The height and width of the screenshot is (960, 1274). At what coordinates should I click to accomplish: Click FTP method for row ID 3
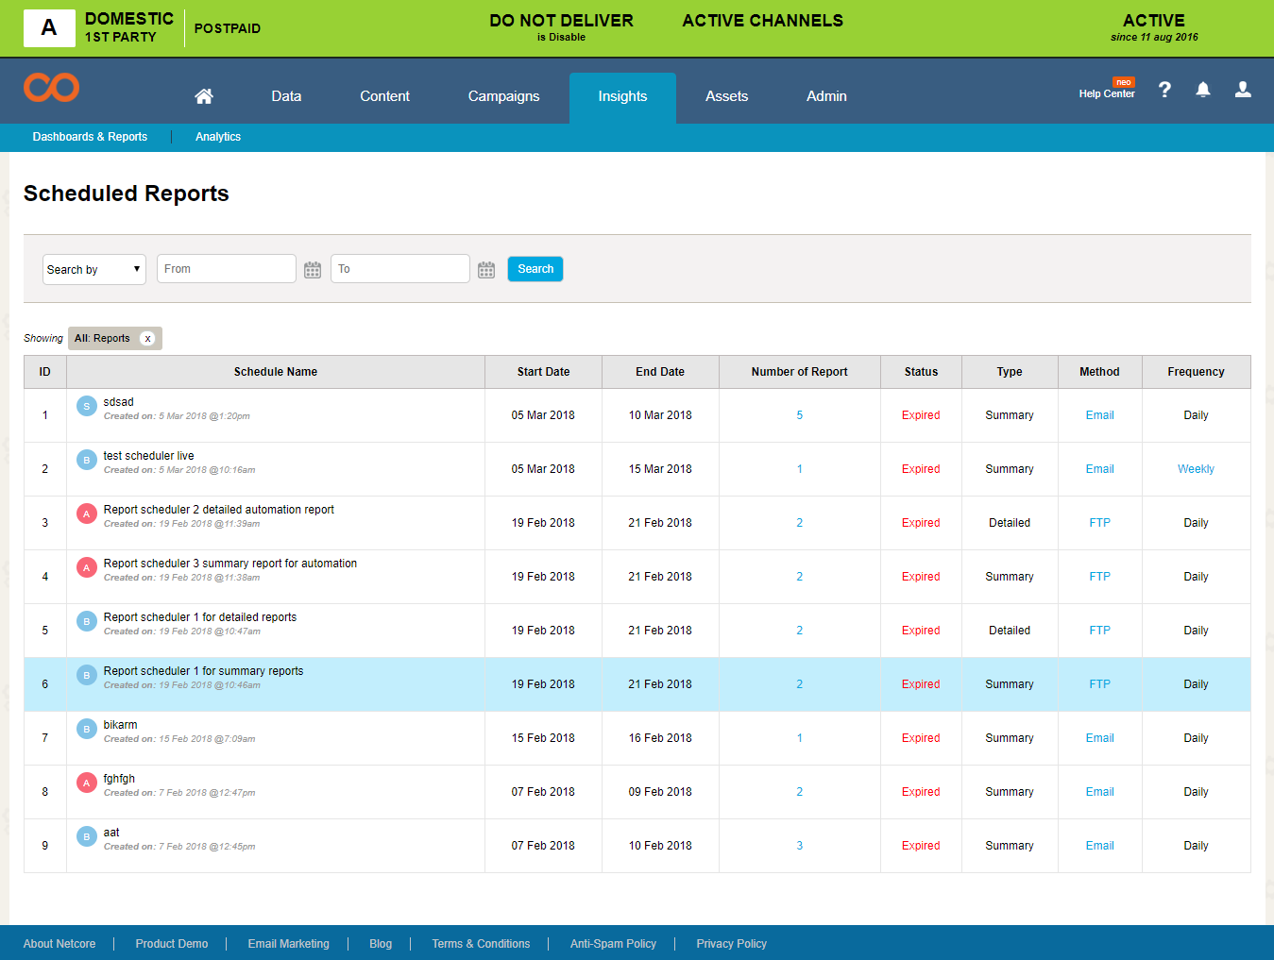coord(1099,523)
